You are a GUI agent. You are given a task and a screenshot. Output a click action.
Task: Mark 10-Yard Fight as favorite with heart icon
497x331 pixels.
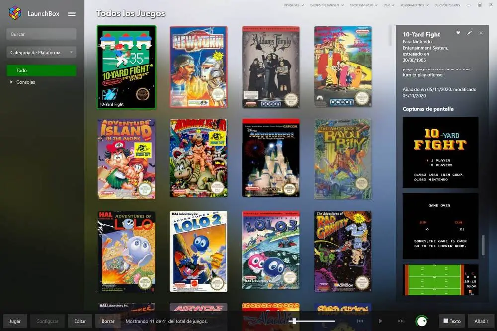point(458,33)
